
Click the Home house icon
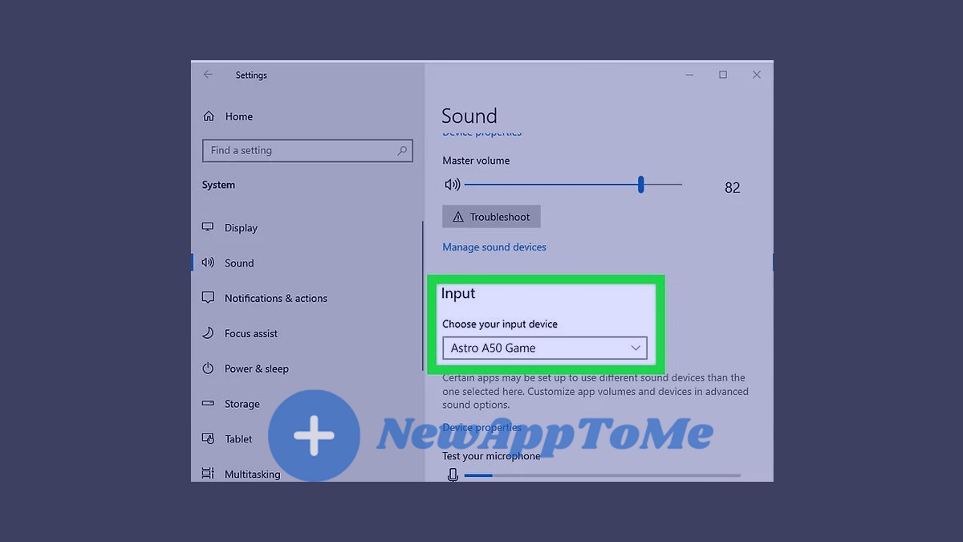pos(208,116)
